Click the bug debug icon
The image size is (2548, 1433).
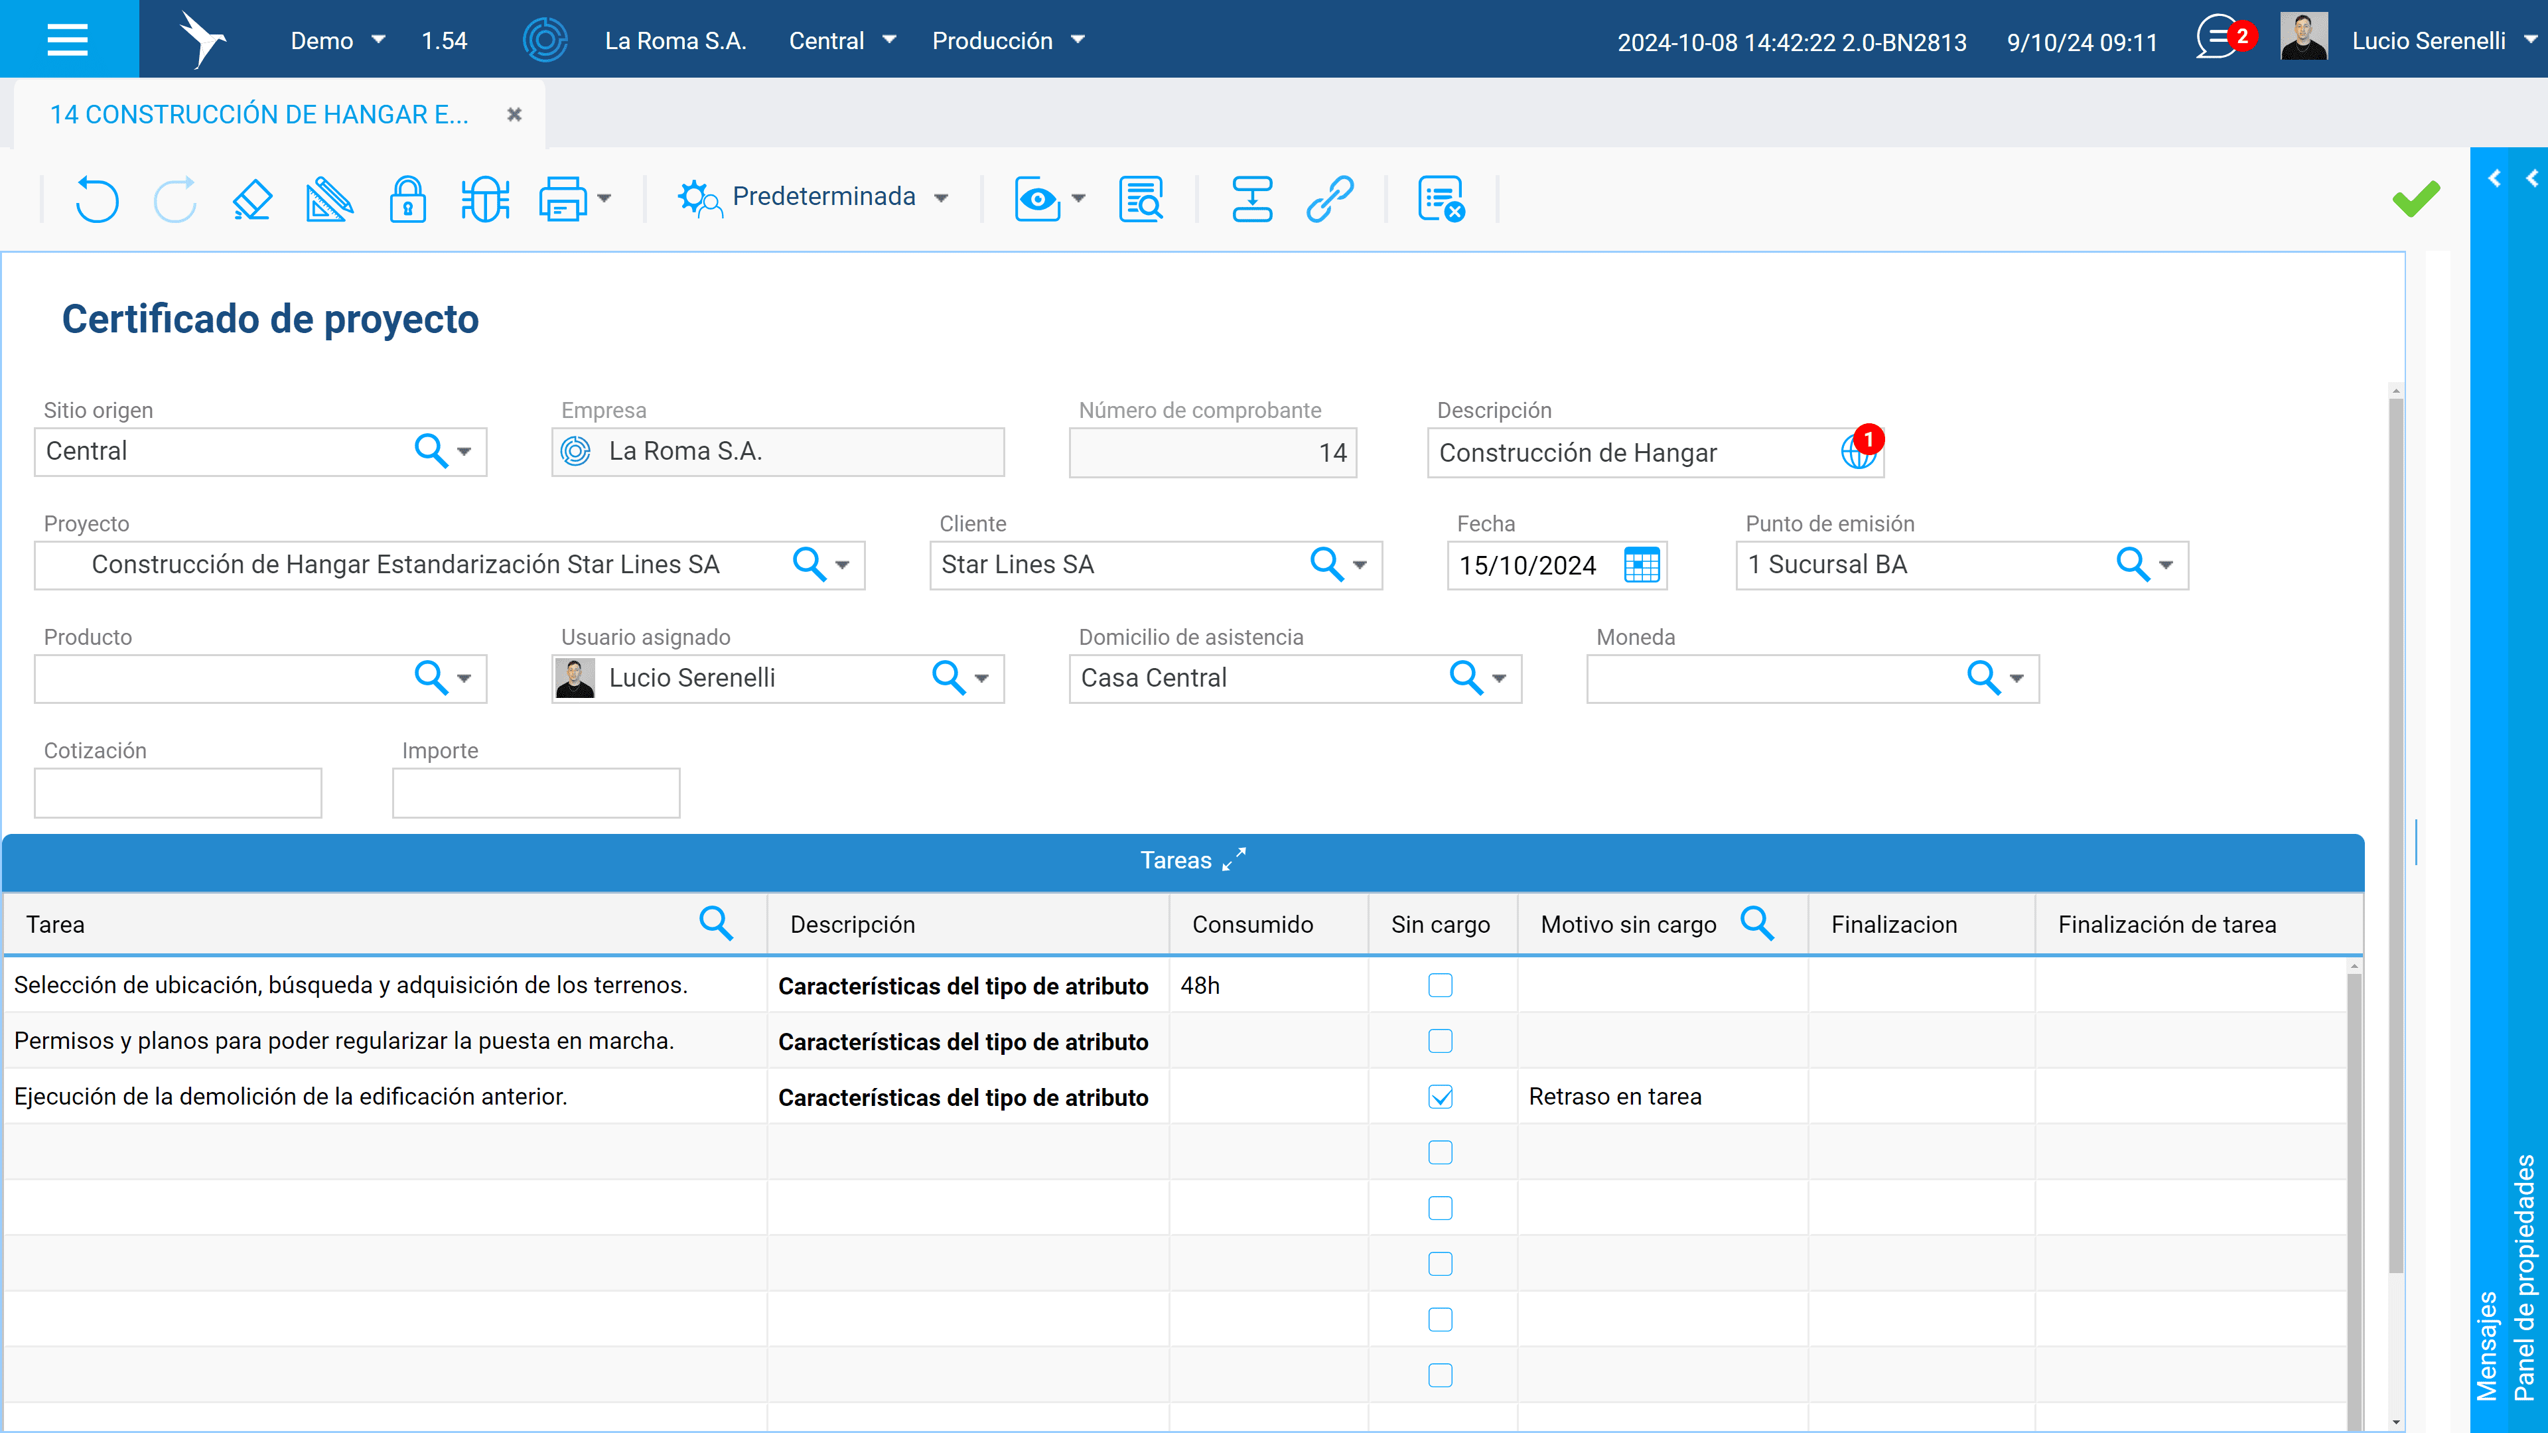[484, 199]
